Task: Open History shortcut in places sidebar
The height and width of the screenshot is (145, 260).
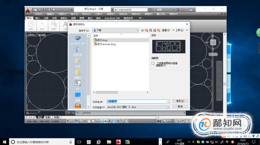Action: point(78,51)
